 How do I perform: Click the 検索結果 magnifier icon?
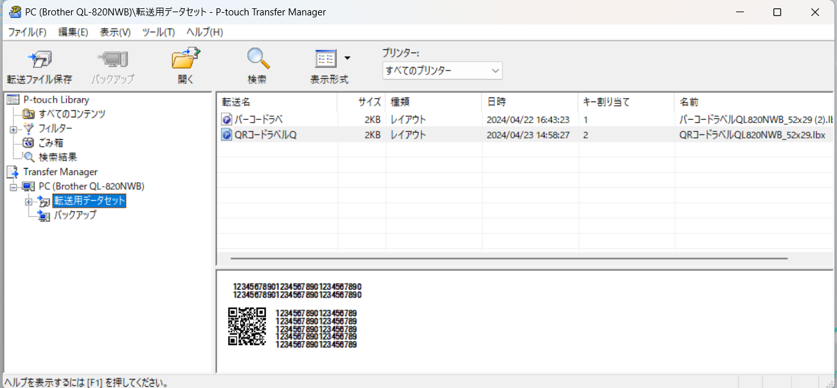click(28, 156)
